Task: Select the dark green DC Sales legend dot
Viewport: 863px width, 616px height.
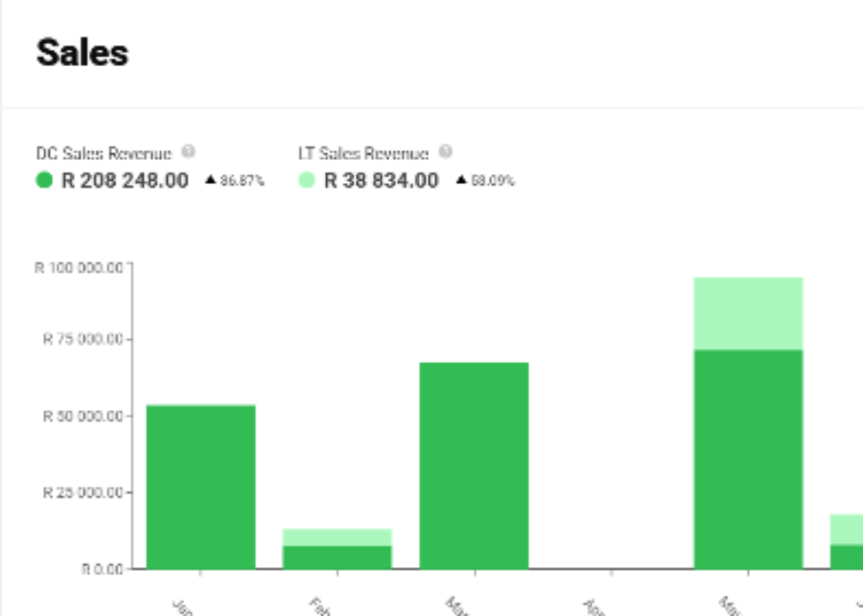Action: (44, 180)
